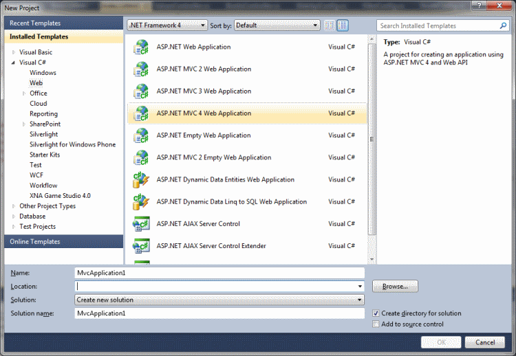Select the Starter Kits category

click(x=45, y=155)
